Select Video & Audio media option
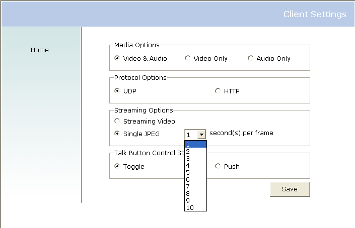 pos(117,58)
